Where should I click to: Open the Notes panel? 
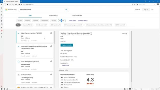click(1, 21)
